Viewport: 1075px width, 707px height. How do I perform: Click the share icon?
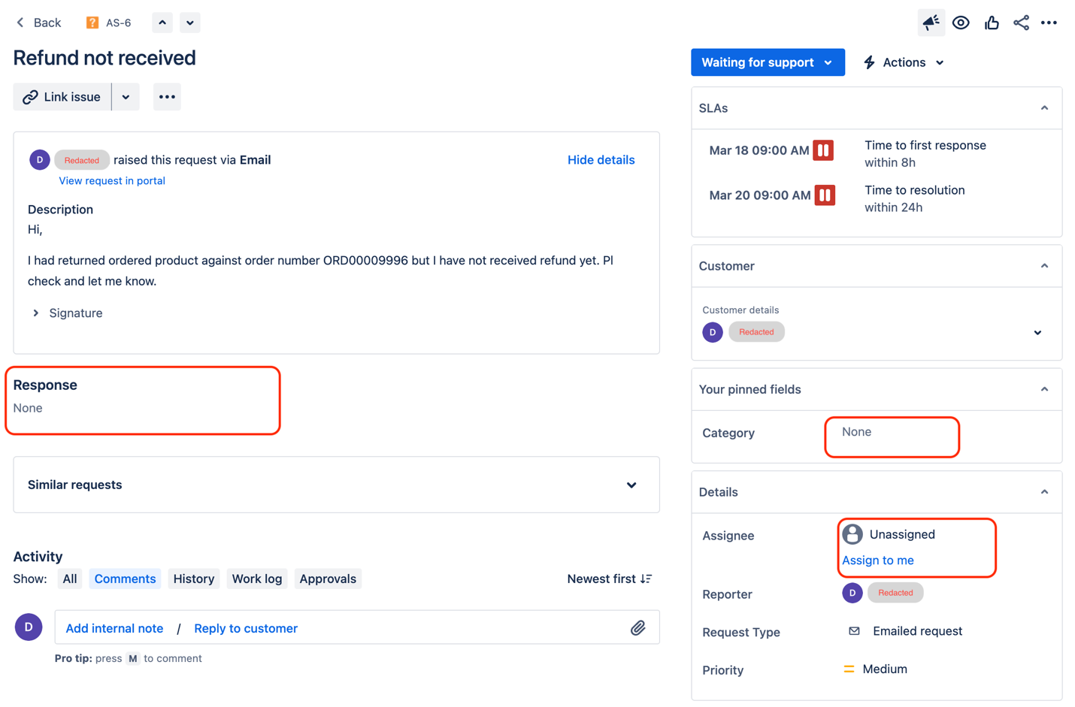(1021, 23)
